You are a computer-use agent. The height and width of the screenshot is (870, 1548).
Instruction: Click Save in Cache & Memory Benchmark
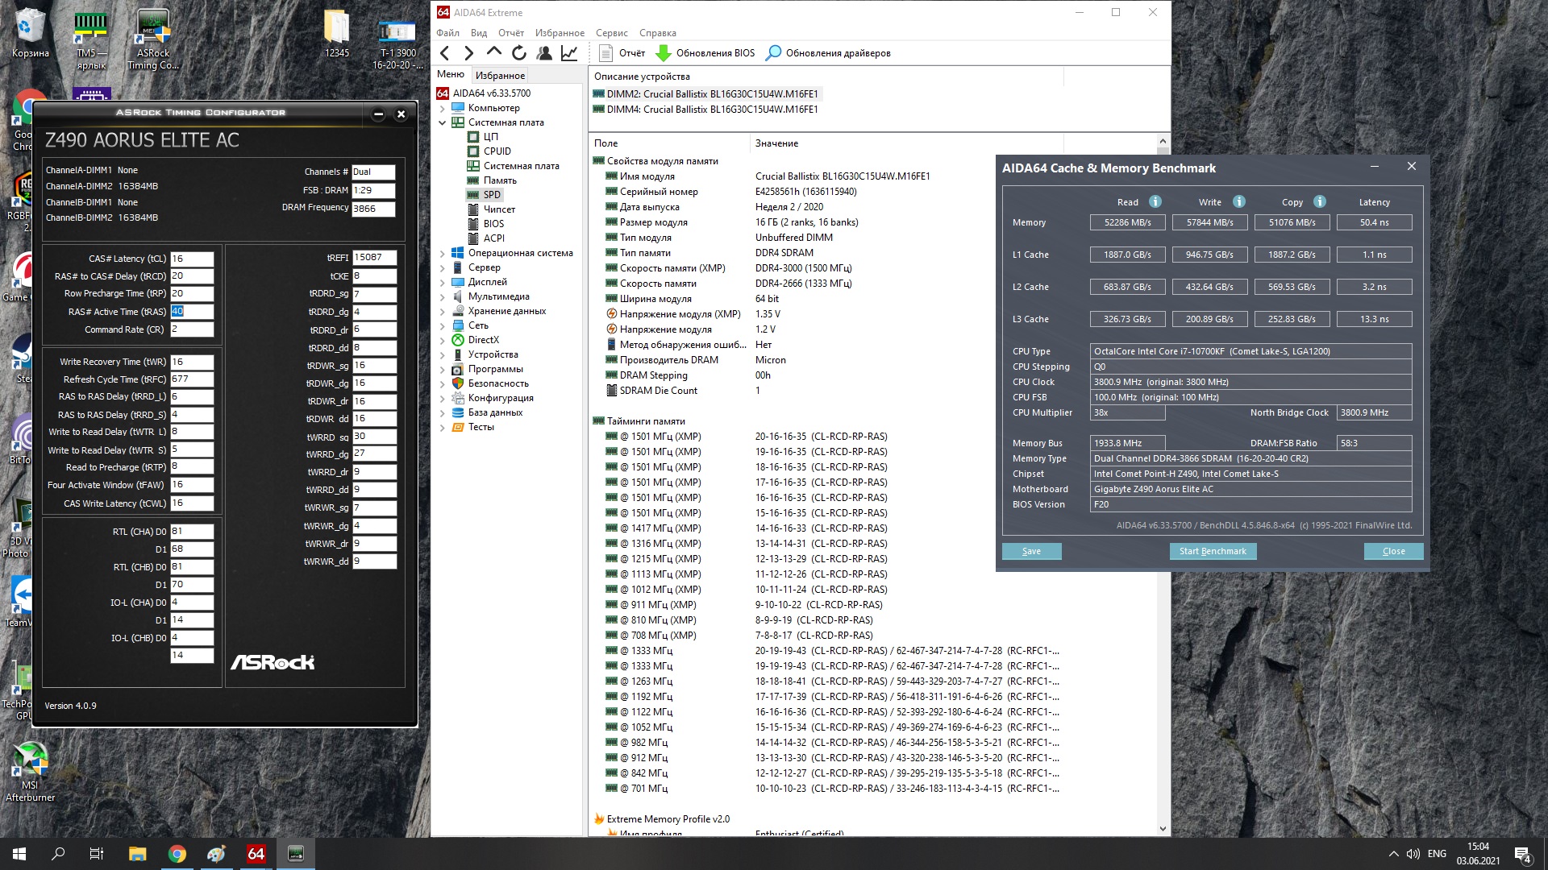click(1031, 551)
